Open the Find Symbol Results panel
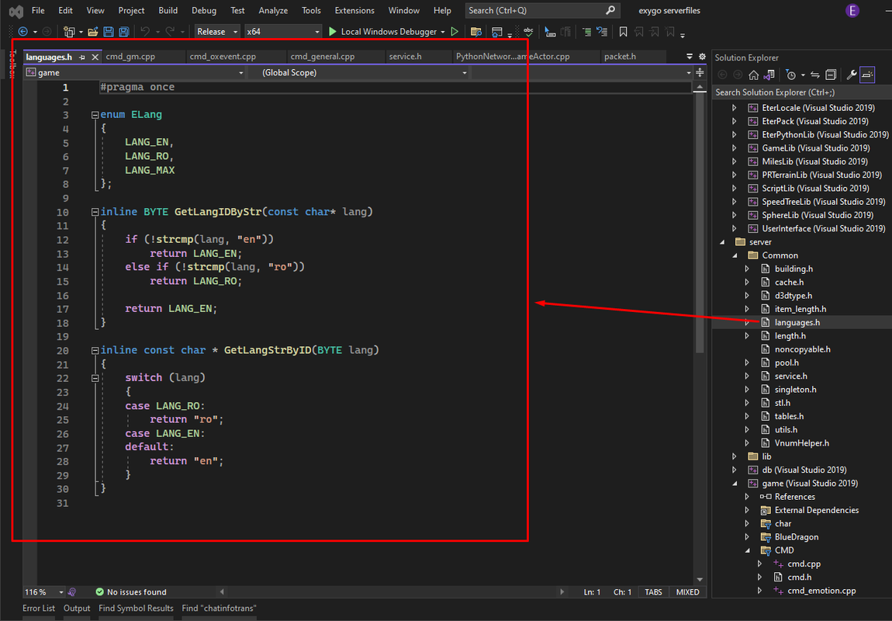The image size is (892, 621). pyautogui.click(x=136, y=608)
